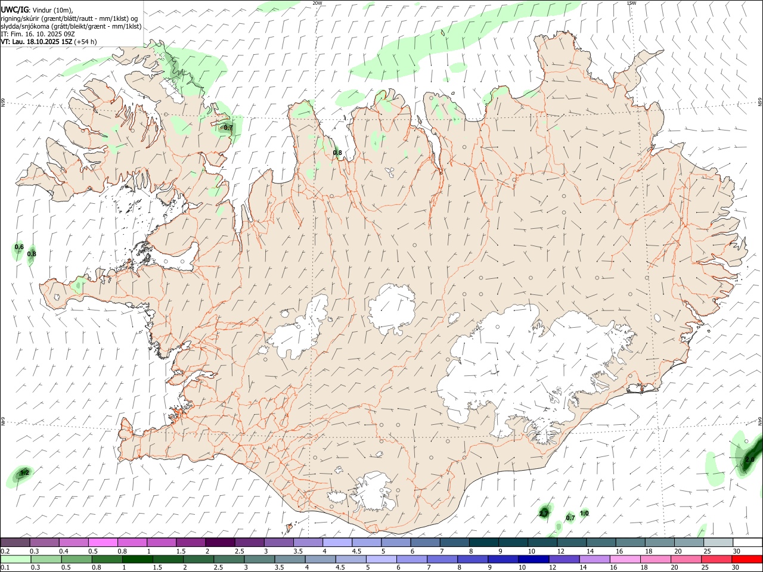The image size is (763, 572).
Task: Click the 2.0 precipitation value near the southeast edge
Action: click(x=749, y=459)
